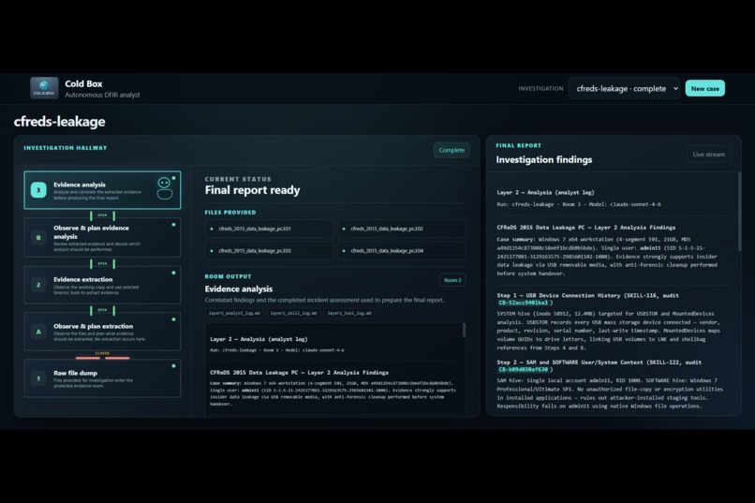Click the Final report ready status text
The height and width of the screenshot is (503, 755).
tap(252, 190)
